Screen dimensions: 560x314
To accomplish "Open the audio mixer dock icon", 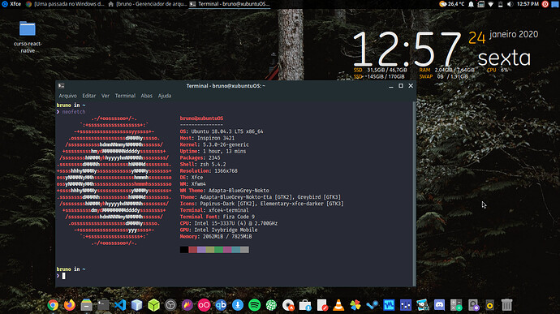I will [x=406, y=305].
